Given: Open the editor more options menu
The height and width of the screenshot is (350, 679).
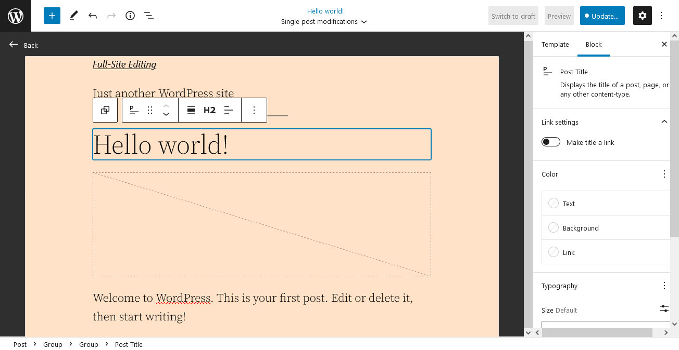Looking at the screenshot, I should (x=661, y=16).
